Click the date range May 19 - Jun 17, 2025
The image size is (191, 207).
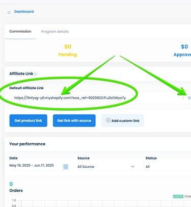(32, 165)
